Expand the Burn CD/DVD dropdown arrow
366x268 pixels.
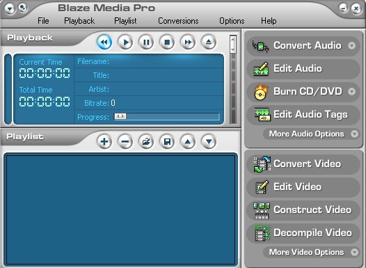tap(352, 91)
